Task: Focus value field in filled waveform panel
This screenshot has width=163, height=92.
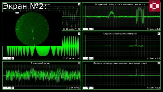Action: [x=6, y=59]
